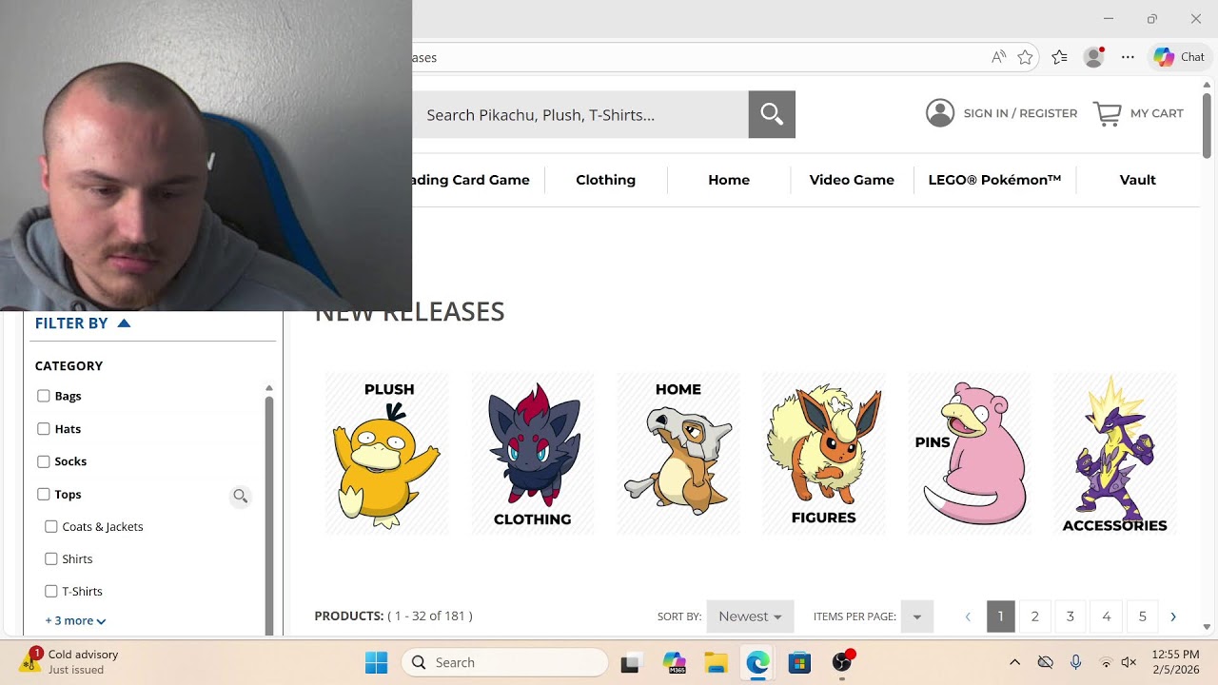Screen dimensions: 1218x685
Task: Check the Shirts filter
Action: (x=51, y=558)
